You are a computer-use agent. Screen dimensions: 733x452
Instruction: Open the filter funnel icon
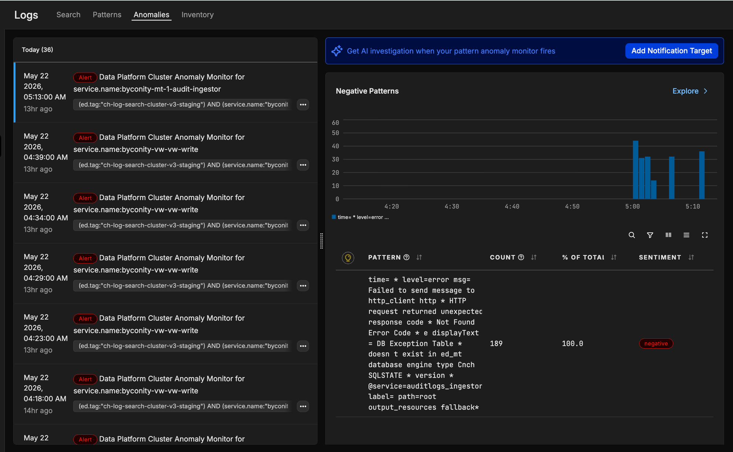pos(650,235)
